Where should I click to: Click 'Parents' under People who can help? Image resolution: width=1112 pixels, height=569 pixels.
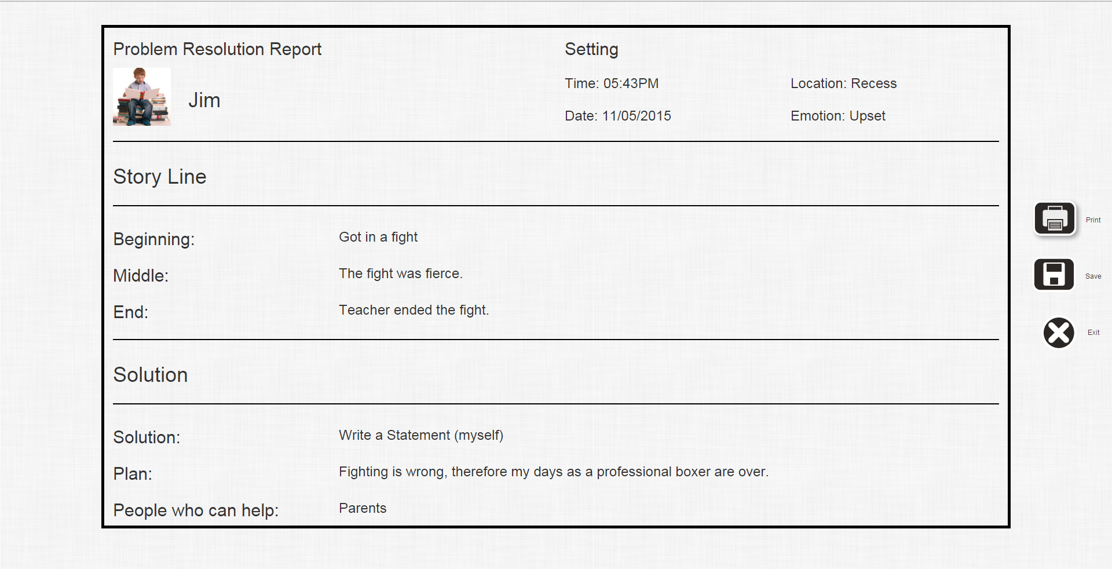pyautogui.click(x=363, y=508)
